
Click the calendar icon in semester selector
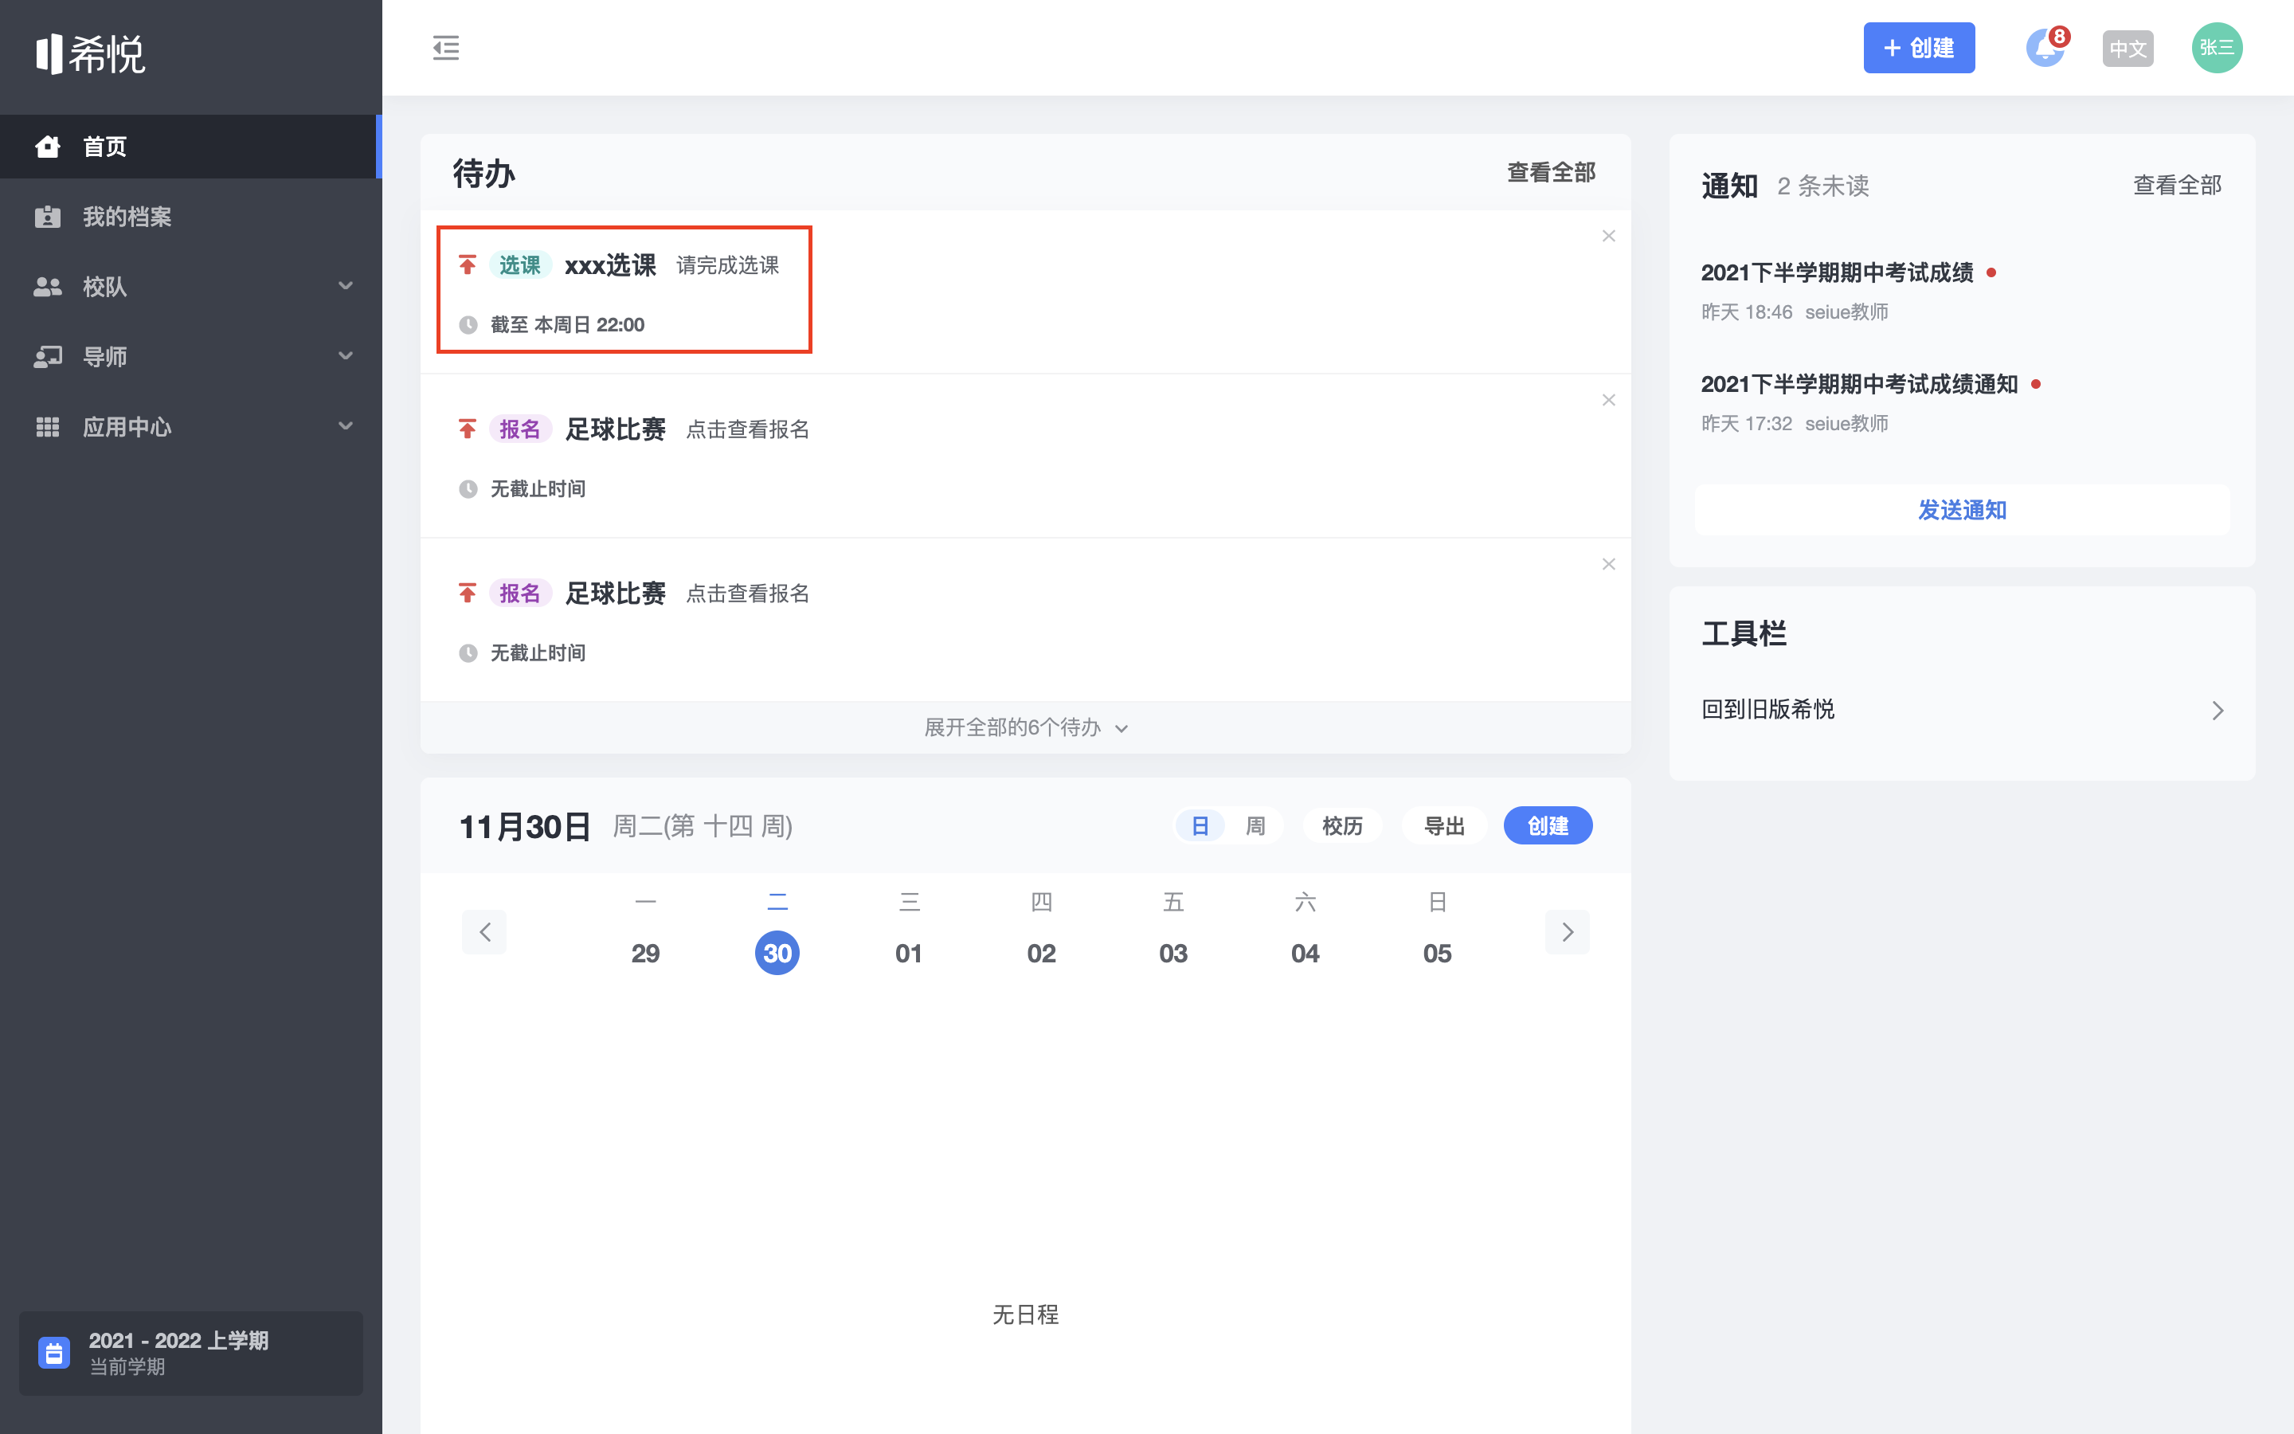coord(54,1353)
